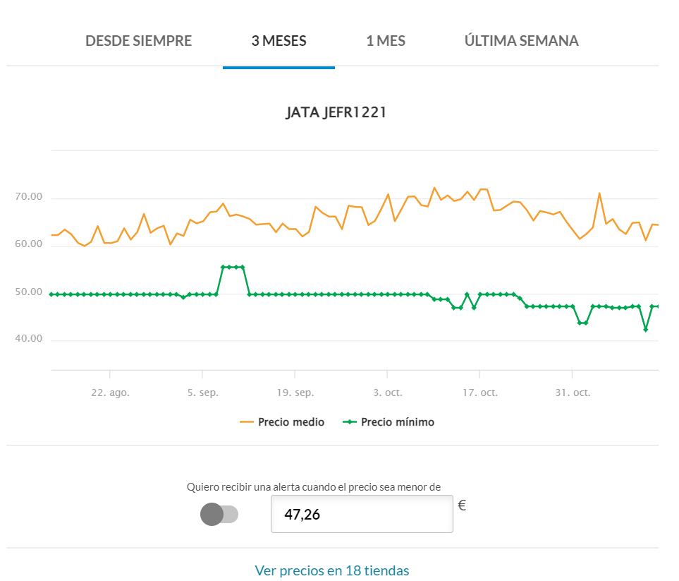The height and width of the screenshot is (581, 679).
Task: Click the green diamond legend marker
Action: pyautogui.click(x=350, y=422)
